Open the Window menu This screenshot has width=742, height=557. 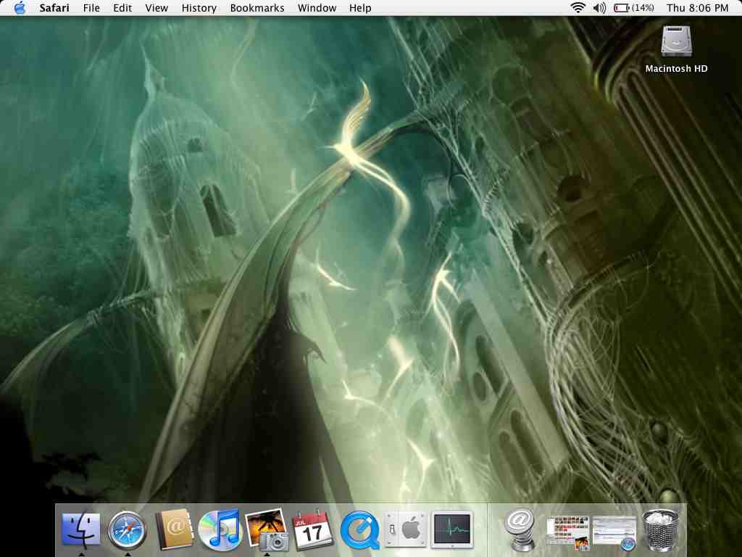click(317, 8)
